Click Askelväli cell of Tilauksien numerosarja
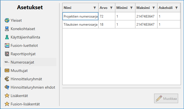Screen dimensions: 184x109 [x=169, y=24]
